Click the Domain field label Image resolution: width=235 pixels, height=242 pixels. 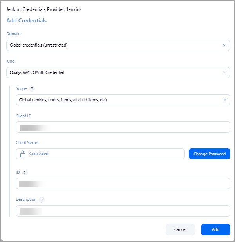tap(14, 34)
